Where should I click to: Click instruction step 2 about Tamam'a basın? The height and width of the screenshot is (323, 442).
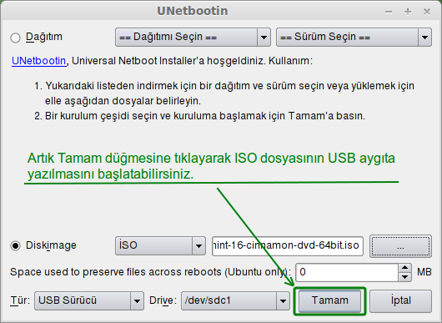tap(199, 116)
